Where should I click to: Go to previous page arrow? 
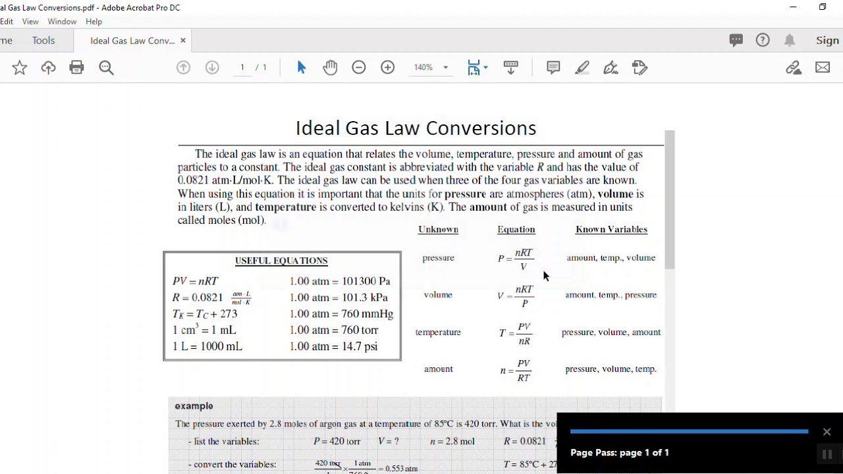click(183, 67)
